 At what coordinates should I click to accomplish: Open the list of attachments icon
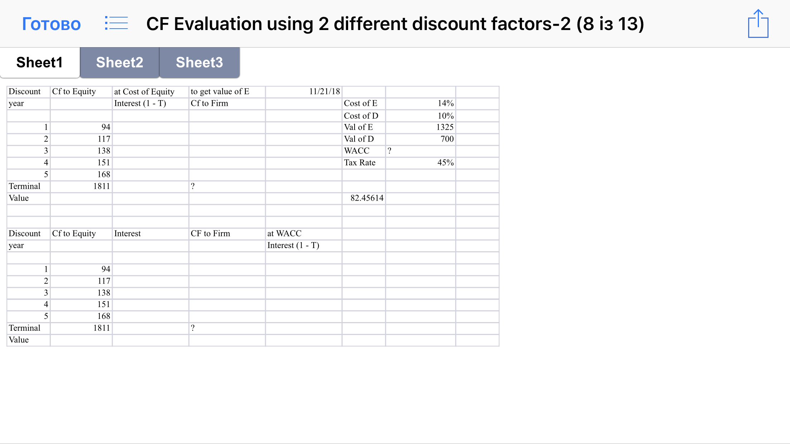116,23
